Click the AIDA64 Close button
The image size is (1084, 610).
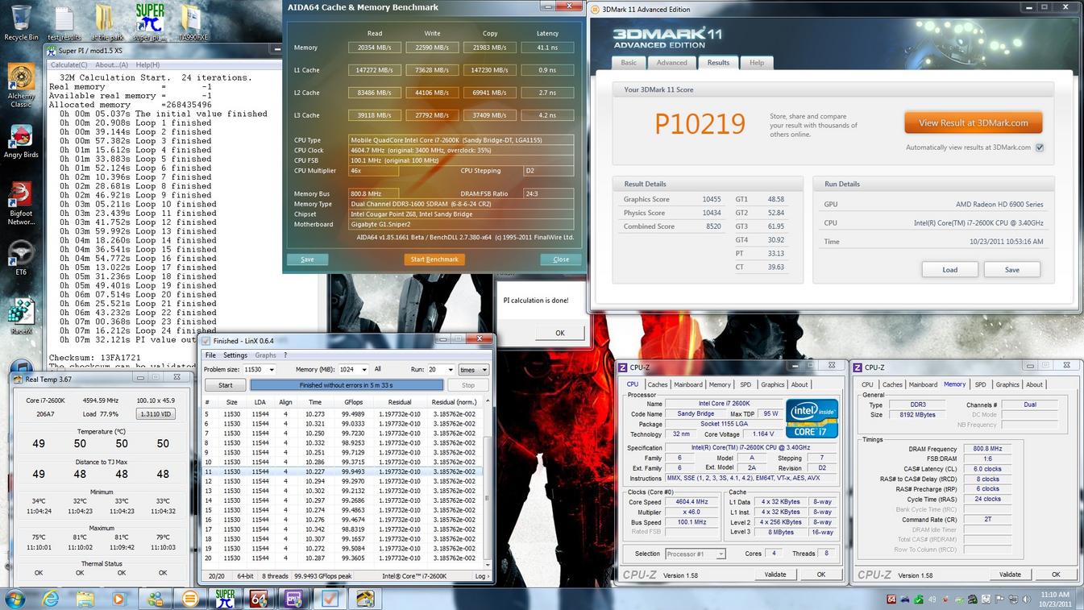click(x=561, y=259)
